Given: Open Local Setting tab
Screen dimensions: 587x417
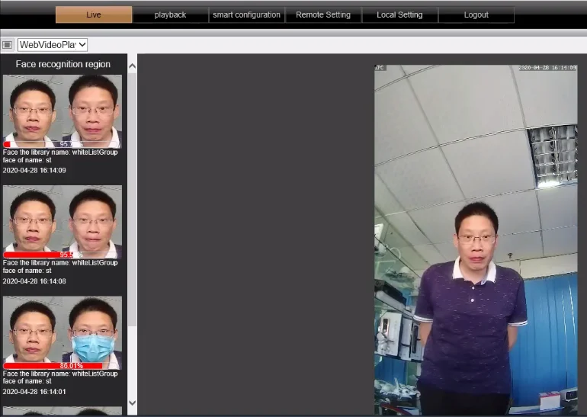Looking at the screenshot, I should point(399,14).
